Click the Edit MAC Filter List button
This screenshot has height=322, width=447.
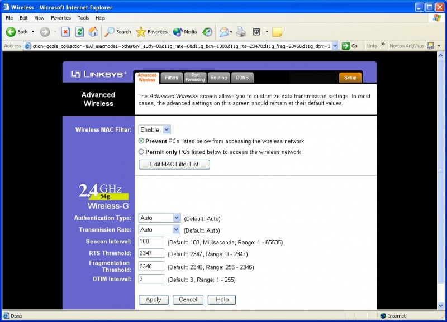point(174,164)
